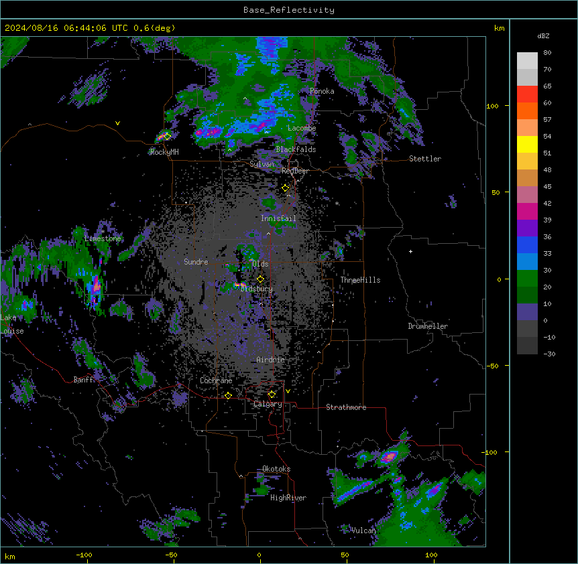578x564 pixels.
Task: Click the yellow diamond marker above Calgary label
Action: click(272, 395)
